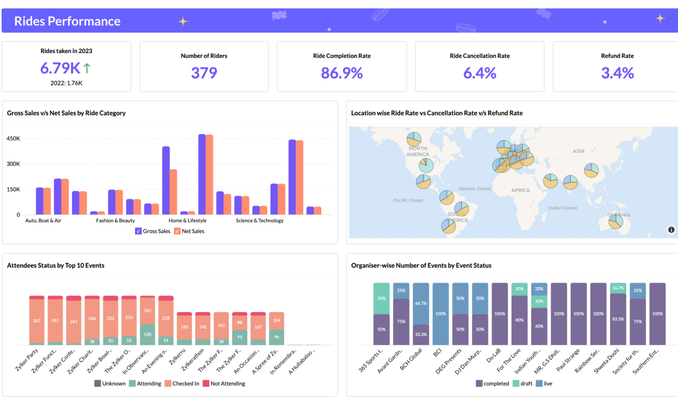Click the 450K y-axis label

[13, 139]
